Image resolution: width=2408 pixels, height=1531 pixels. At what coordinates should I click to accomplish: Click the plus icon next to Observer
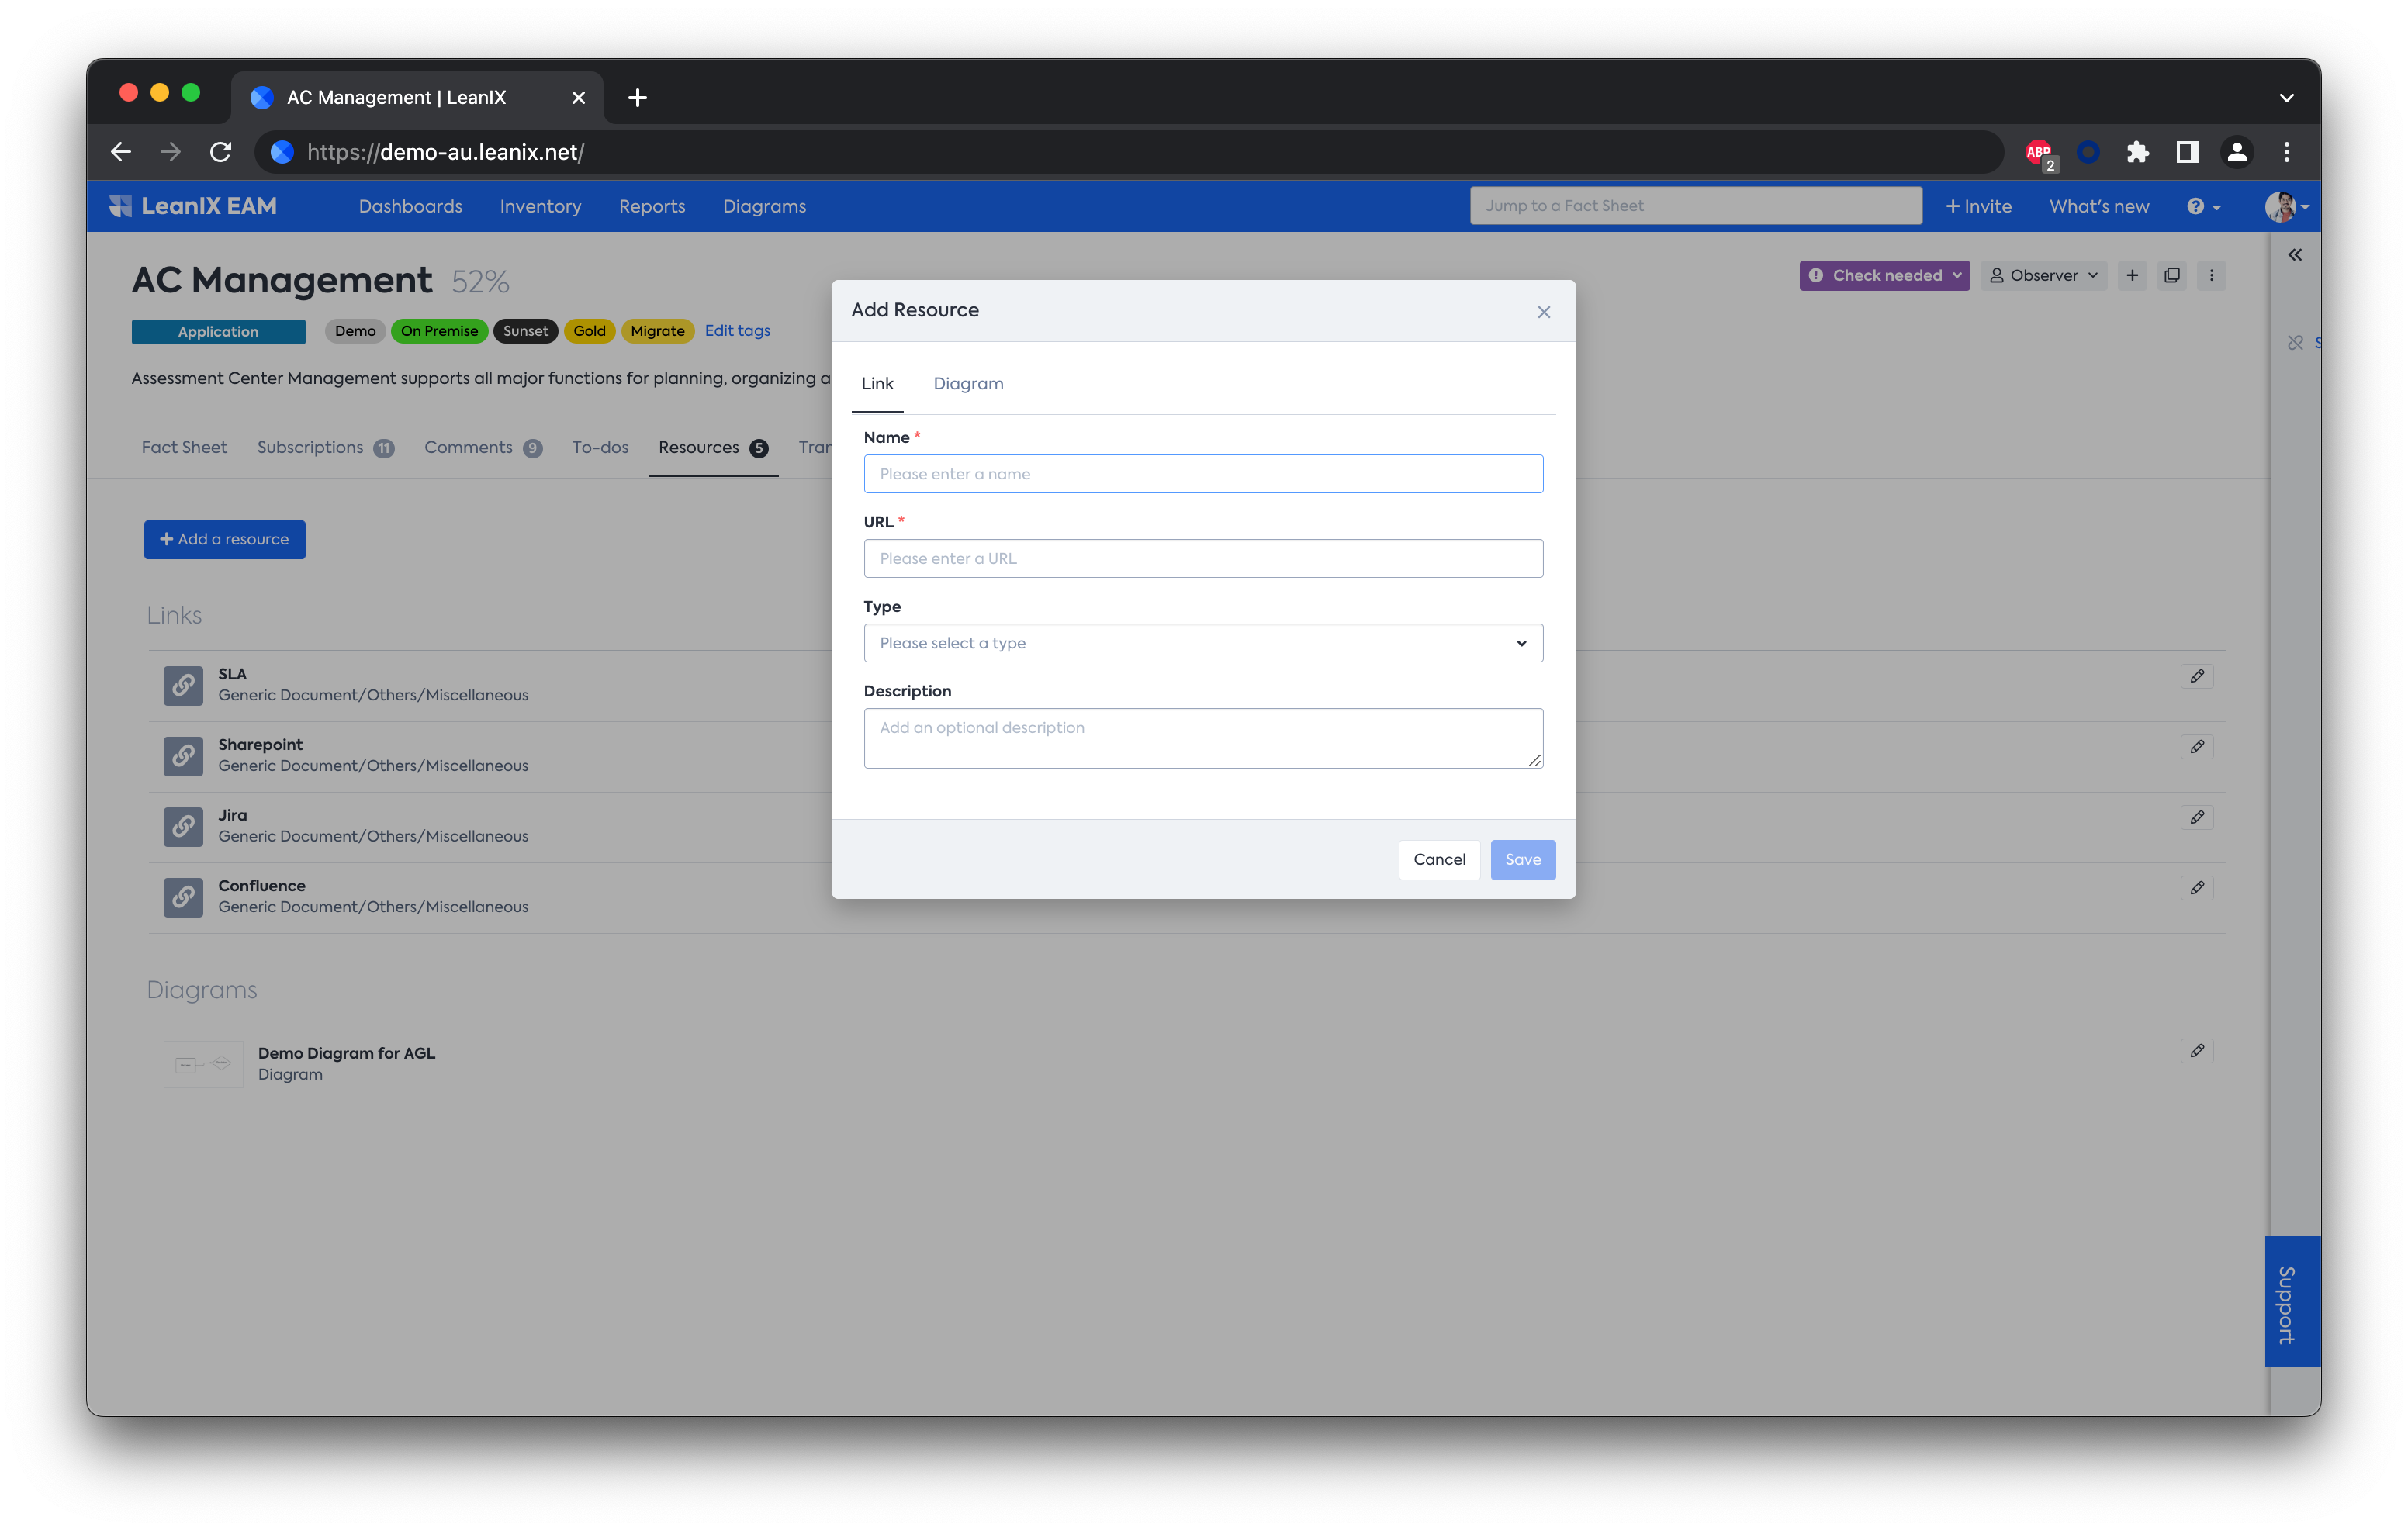tap(2132, 275)
